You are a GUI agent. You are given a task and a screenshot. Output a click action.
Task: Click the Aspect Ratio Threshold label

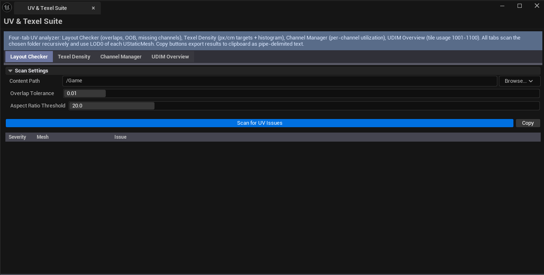[38, 106]
